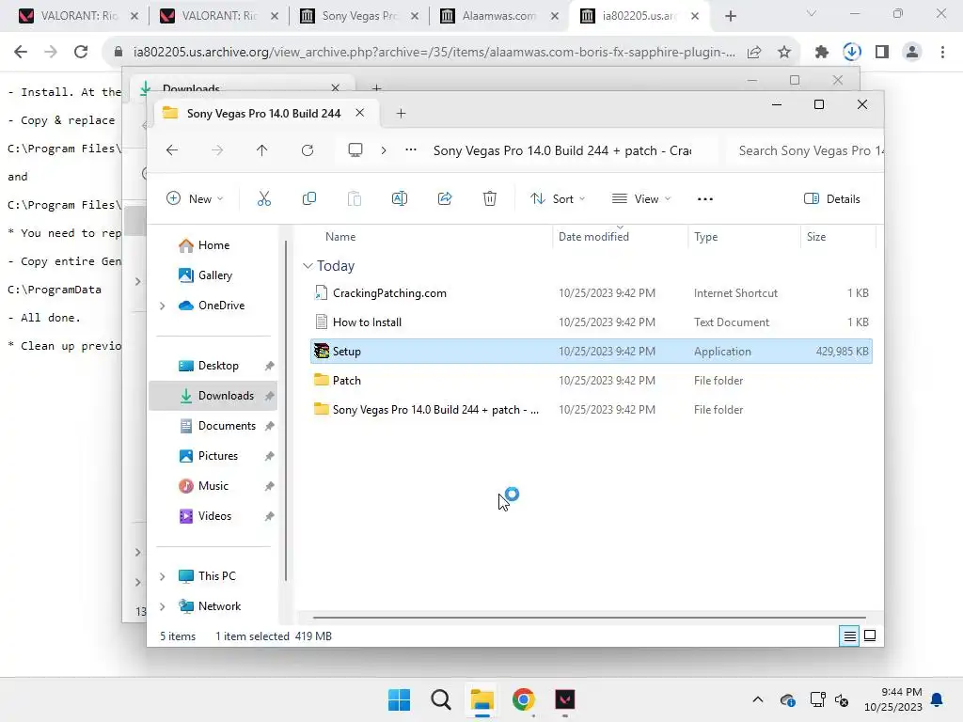Screen dimensions: 963x722
Task: Bookmark this page with star icon
Action: (x=784, y=53)
